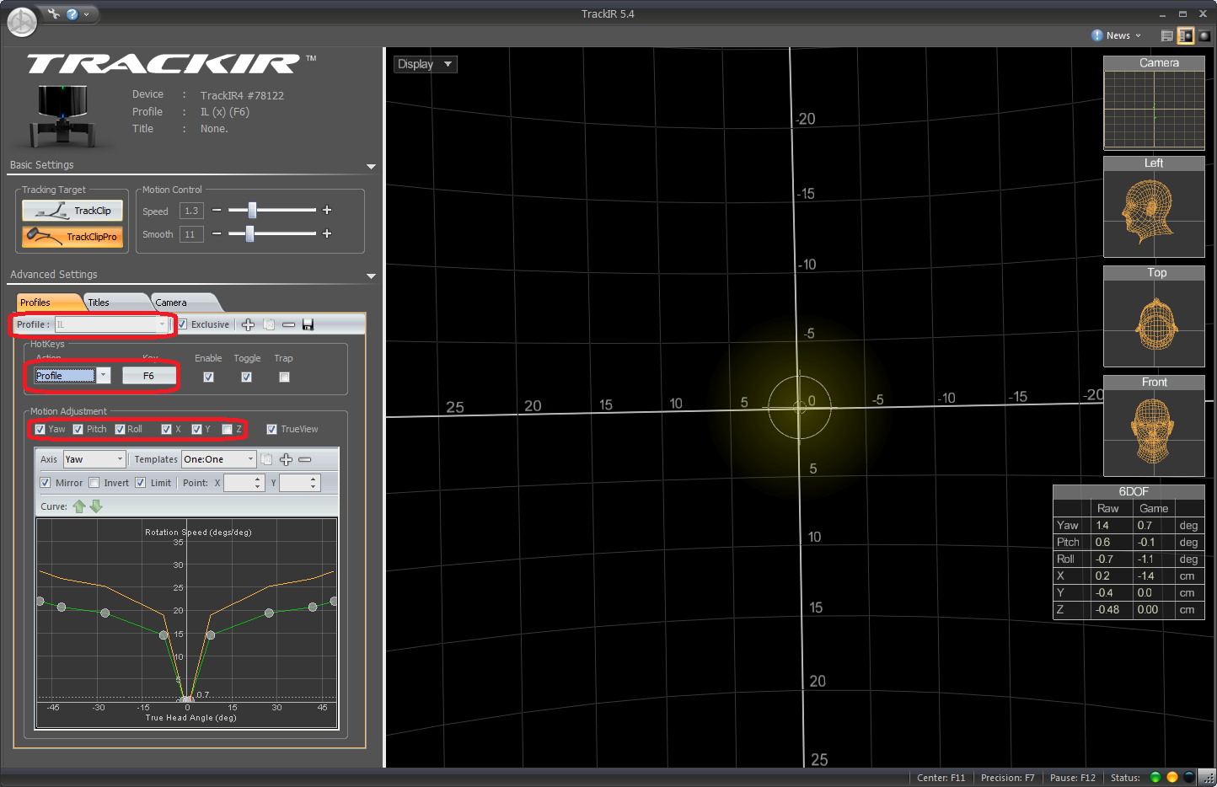1217x787 pixels.
Task: Lower the curve with green down arrow
Action: tap(96, 506)
